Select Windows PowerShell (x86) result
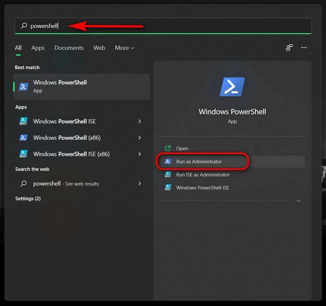Image resolution: width=326 pixels, height=306 pixels. click(81, 138)
